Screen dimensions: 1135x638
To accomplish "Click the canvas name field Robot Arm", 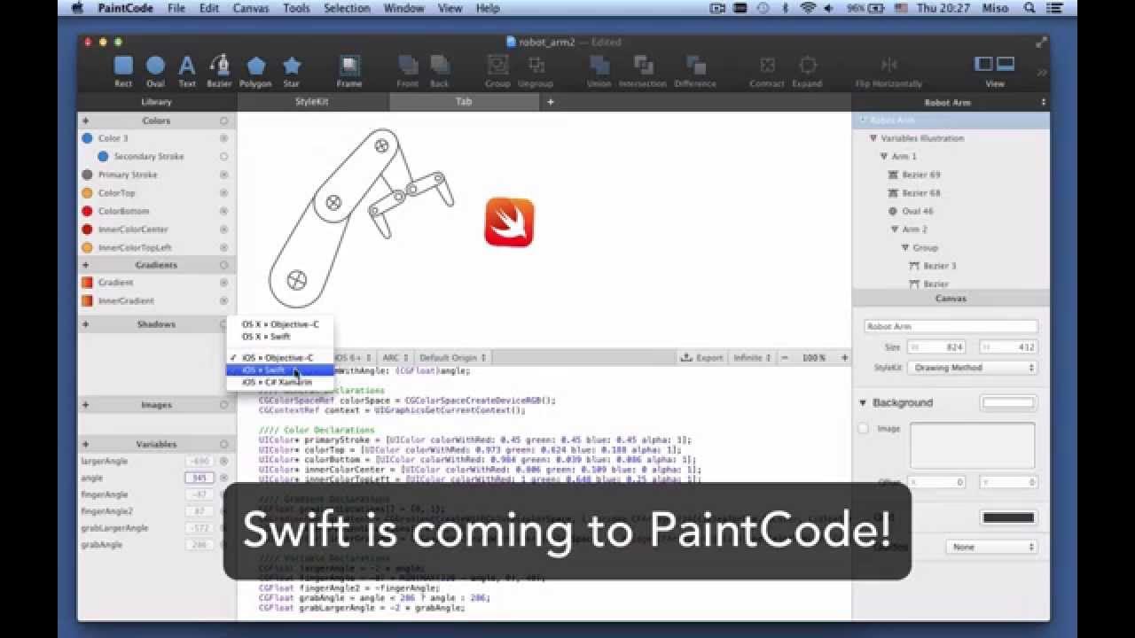I will click(951, 327).
